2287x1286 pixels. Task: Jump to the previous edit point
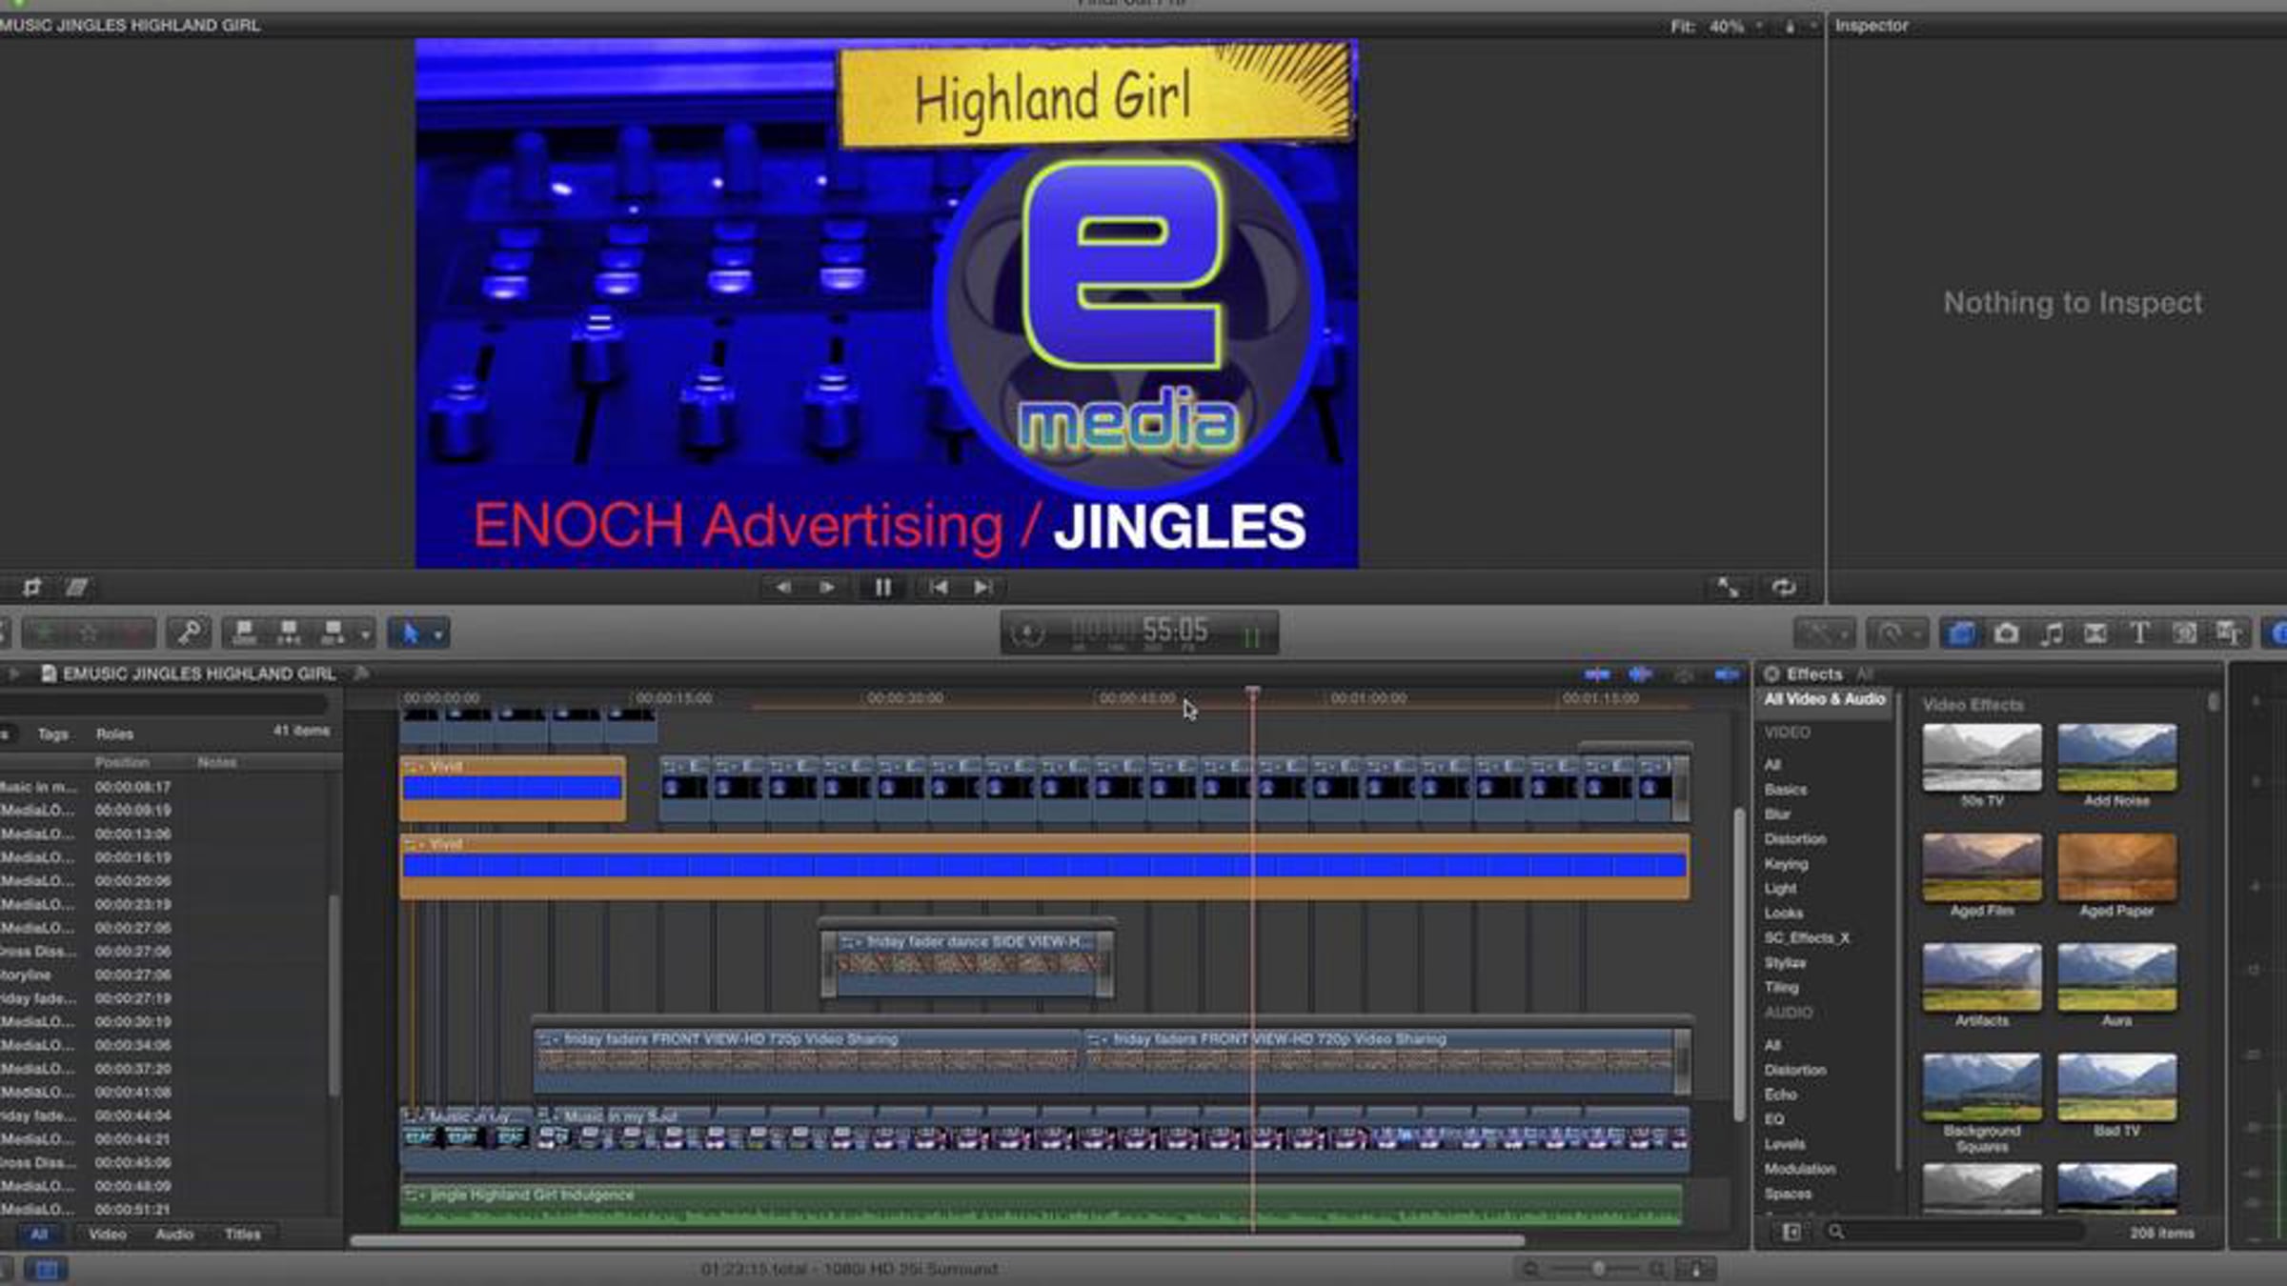(938, 587)
